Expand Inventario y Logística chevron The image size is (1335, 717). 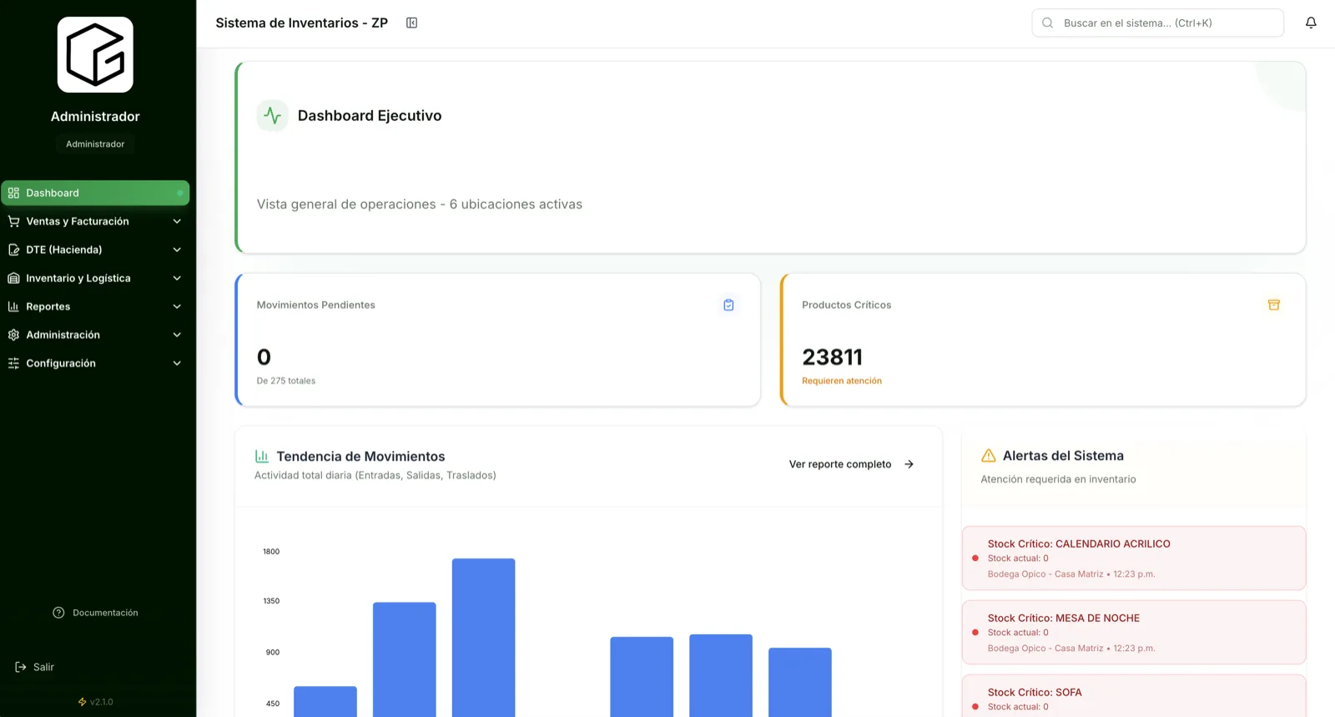coord(177,278)
